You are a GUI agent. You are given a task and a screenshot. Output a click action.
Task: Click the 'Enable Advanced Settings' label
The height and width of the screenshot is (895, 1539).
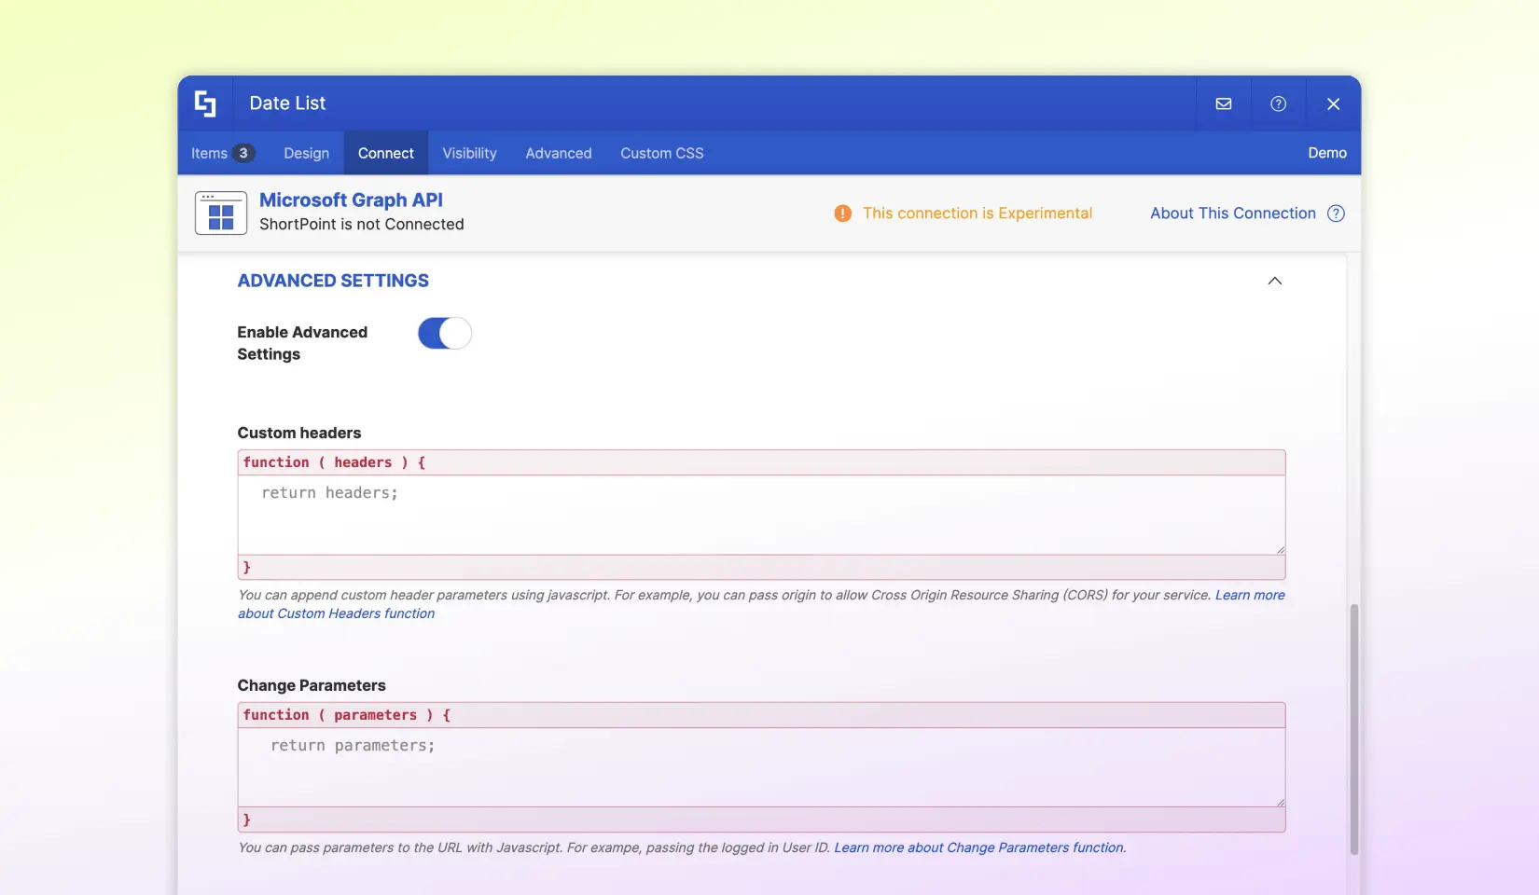point(302,343)
